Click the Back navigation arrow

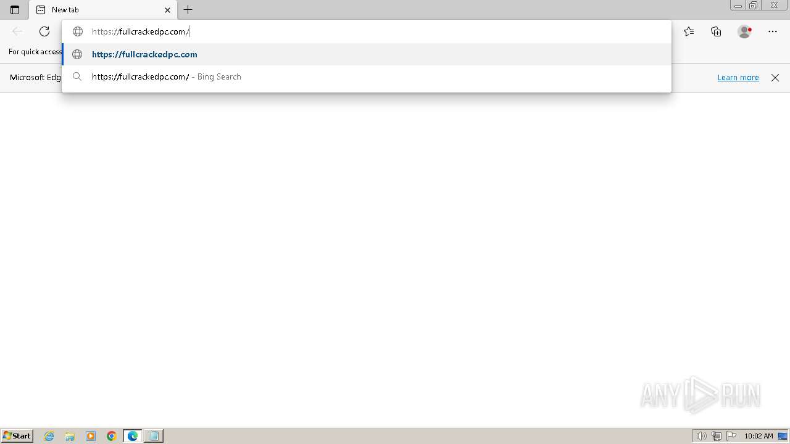17,31
